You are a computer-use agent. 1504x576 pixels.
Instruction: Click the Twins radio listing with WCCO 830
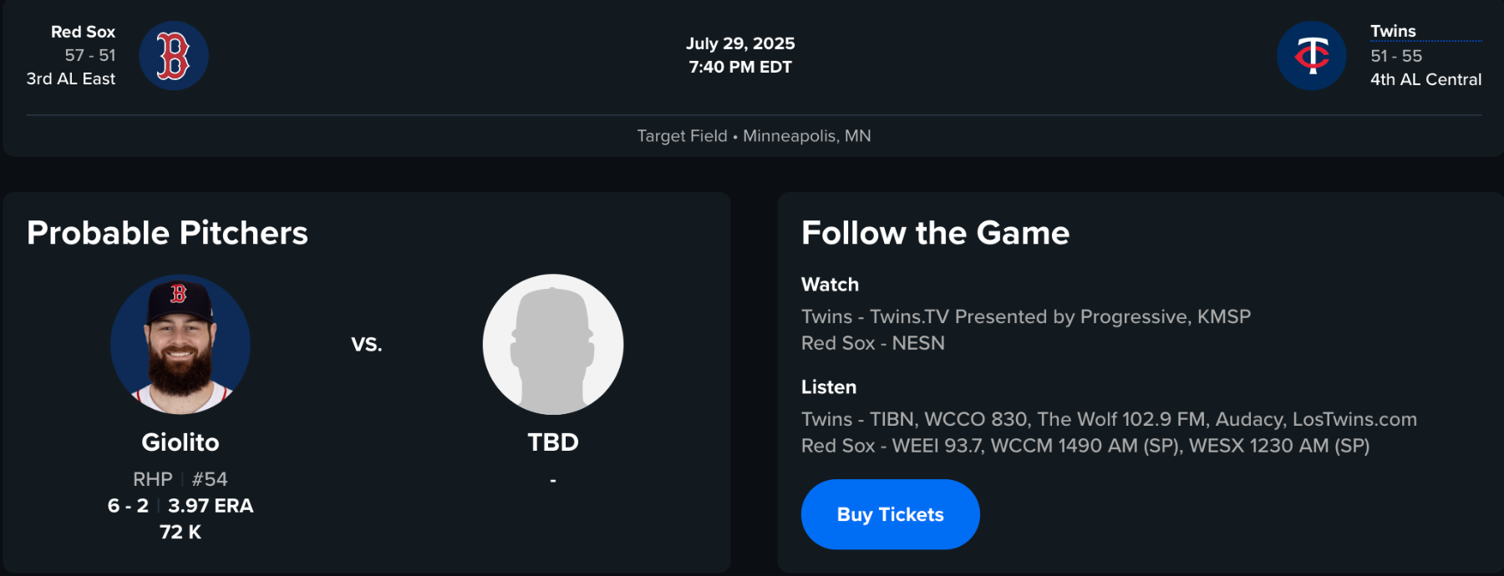pos(1109,419)
